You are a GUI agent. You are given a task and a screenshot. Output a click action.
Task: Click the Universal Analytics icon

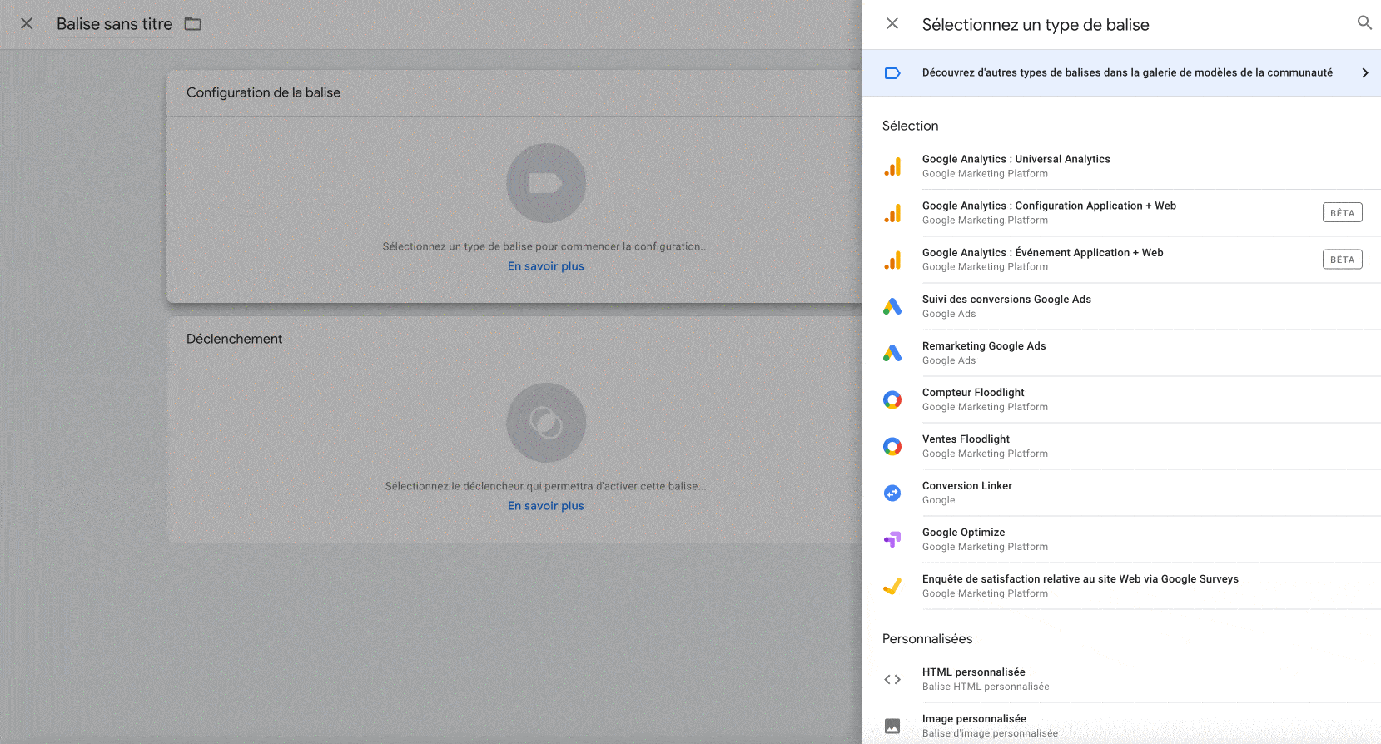[892, 166]
